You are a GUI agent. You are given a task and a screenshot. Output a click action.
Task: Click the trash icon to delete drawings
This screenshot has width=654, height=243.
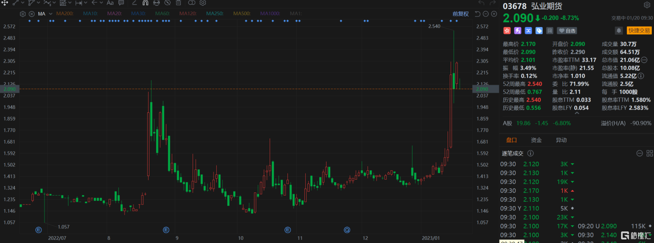pyautogui.click(x=178, y=3)
